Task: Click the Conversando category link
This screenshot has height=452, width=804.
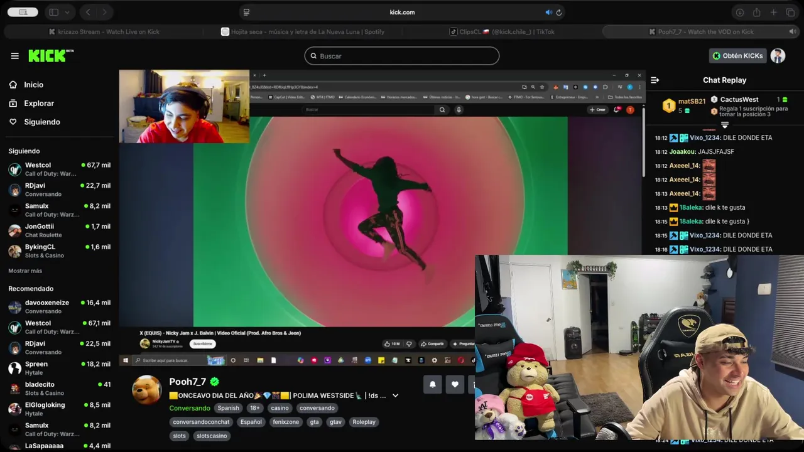Action: [190, 408]
